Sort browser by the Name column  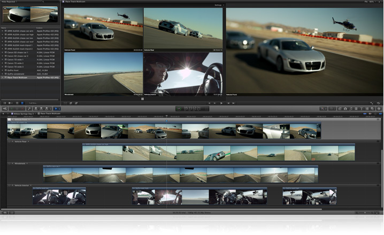(x=18, y=28)
